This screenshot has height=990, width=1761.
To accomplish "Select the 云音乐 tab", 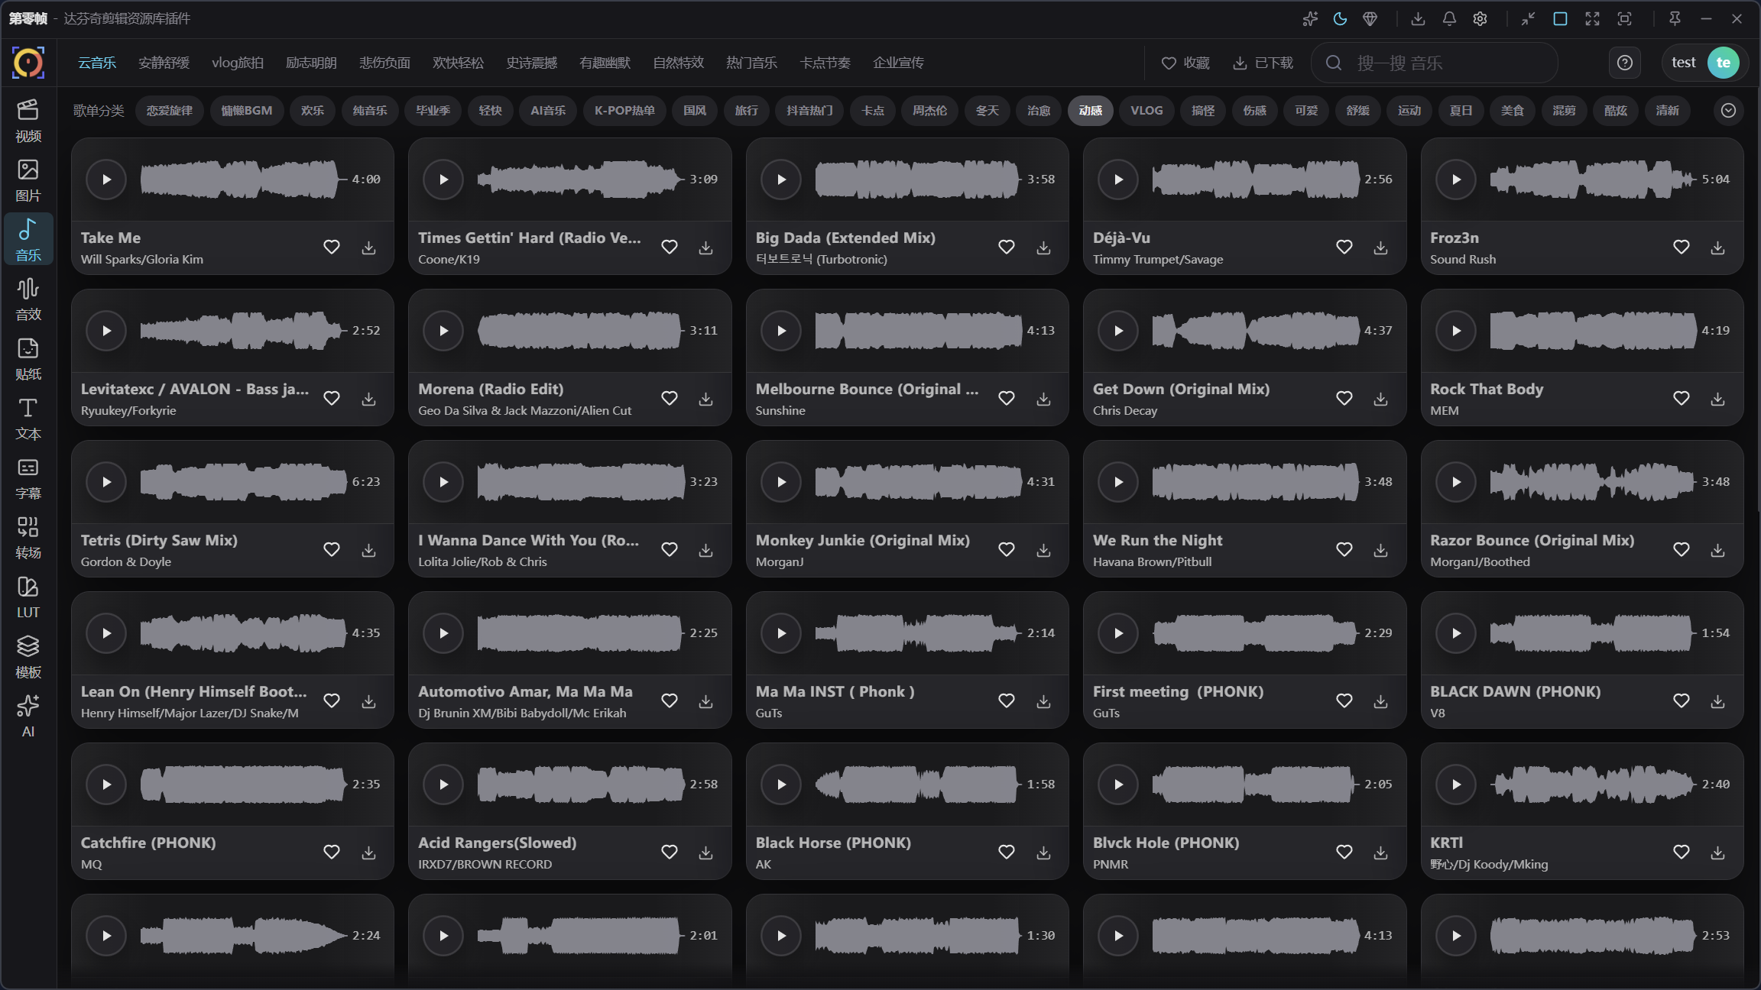I will point(97,63).
